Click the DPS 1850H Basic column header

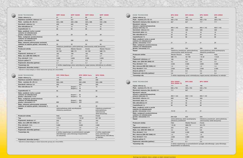[63, 75]
